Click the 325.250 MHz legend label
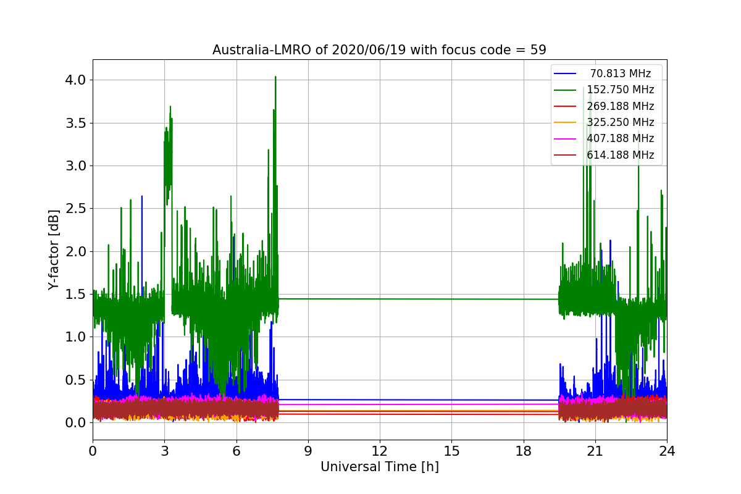This screenshot has width=741, height=494. point(621,122)
